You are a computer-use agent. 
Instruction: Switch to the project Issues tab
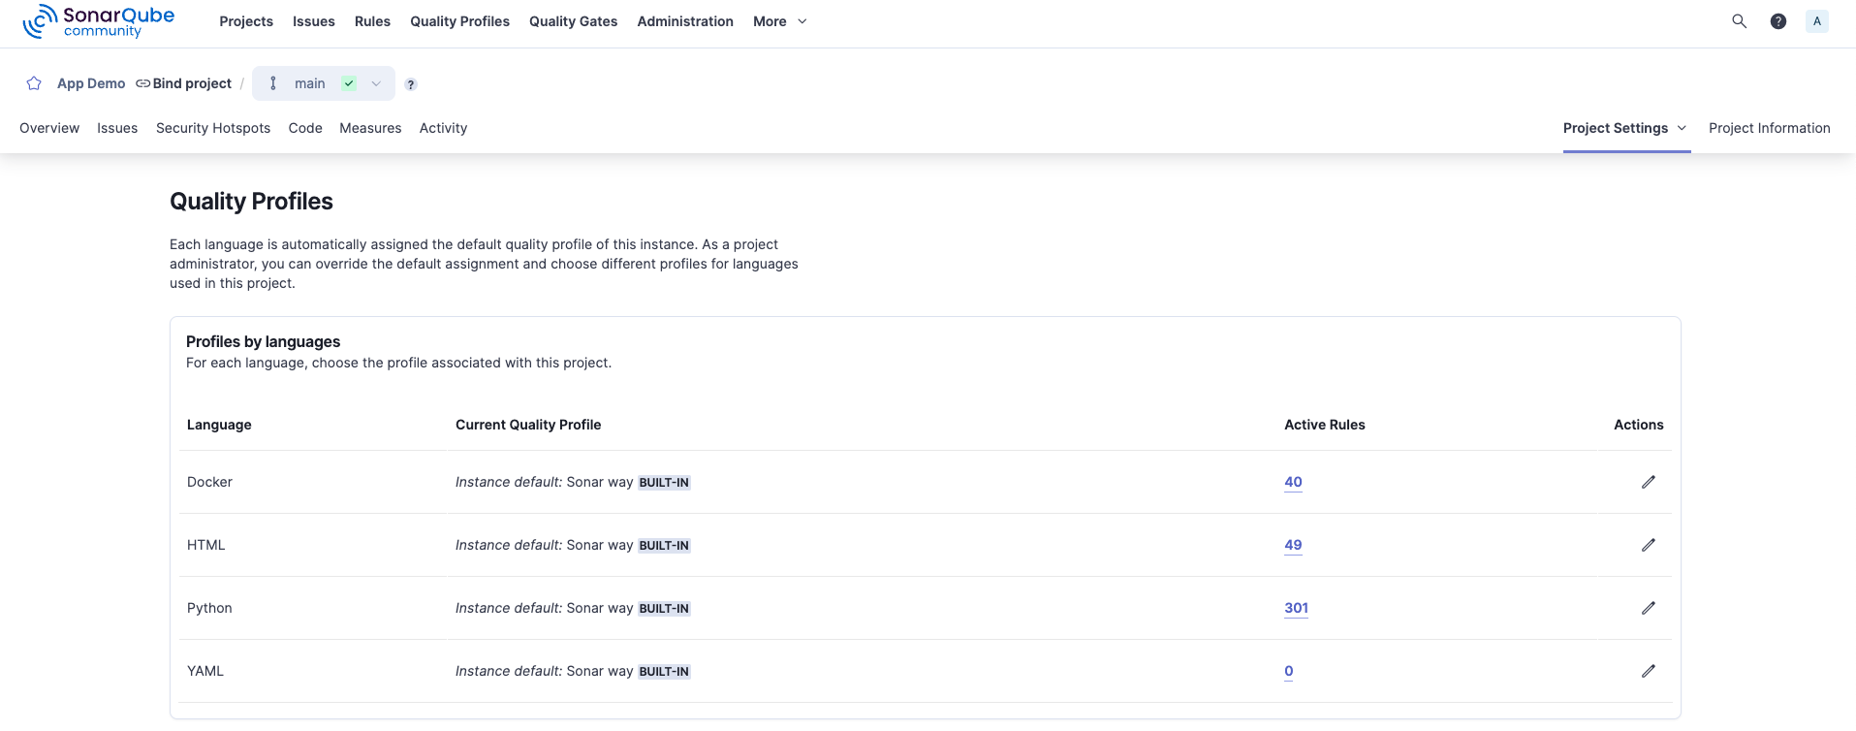(x=117, y=128)
